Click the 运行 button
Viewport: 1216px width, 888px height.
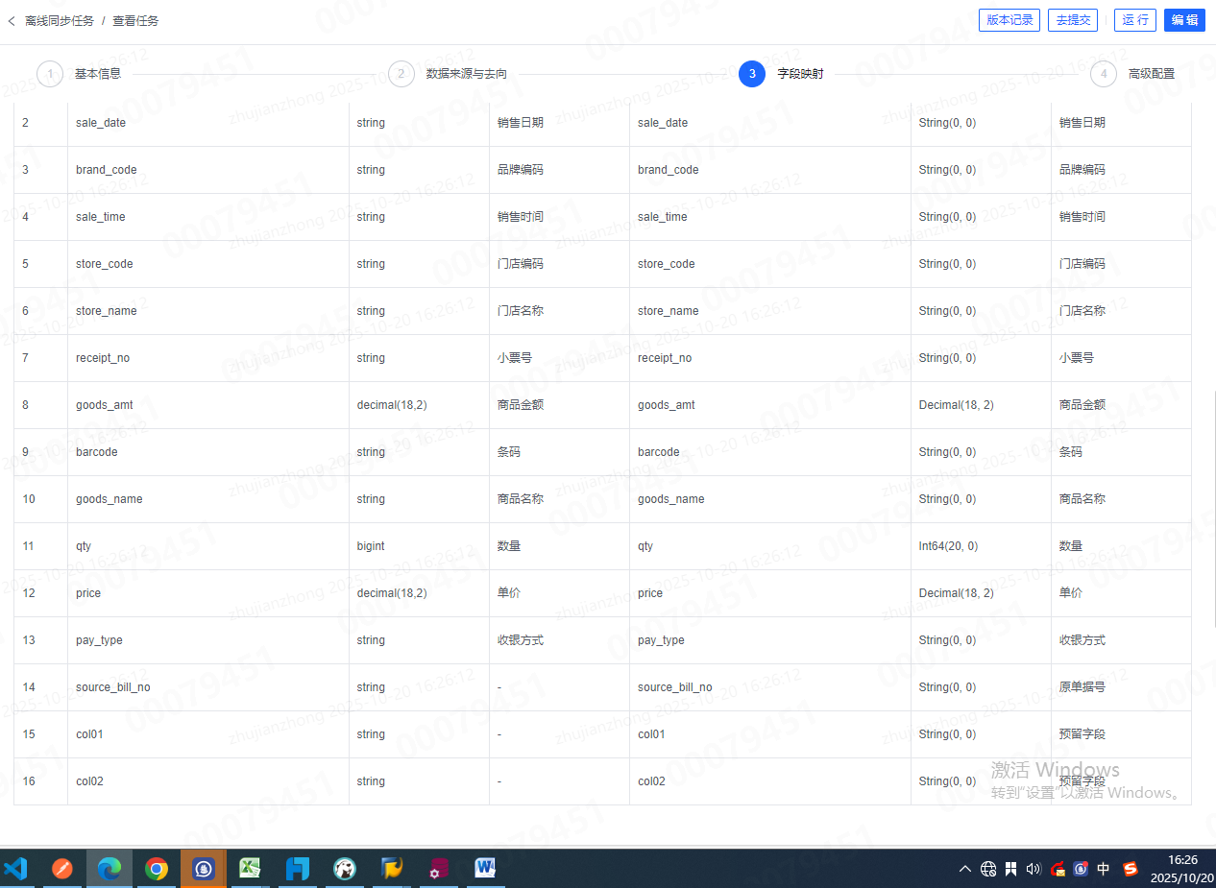(x=1134, y=20)
